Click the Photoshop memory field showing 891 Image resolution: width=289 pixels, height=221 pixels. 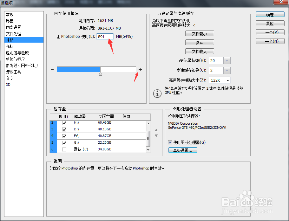coord(105,37)
